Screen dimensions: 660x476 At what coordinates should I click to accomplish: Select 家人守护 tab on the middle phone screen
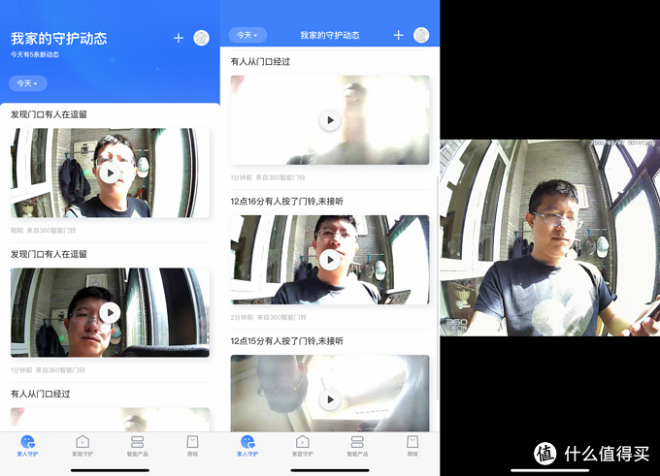[x=247, y=446]
